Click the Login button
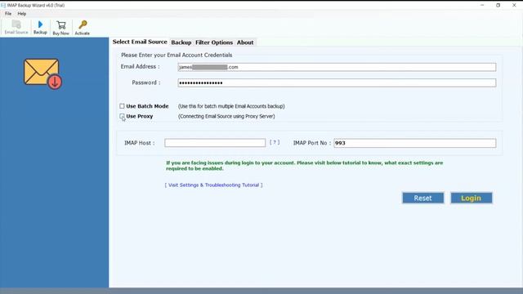This screenshot has height=294, width=523. pyautogui.click(x=471, y=198)
